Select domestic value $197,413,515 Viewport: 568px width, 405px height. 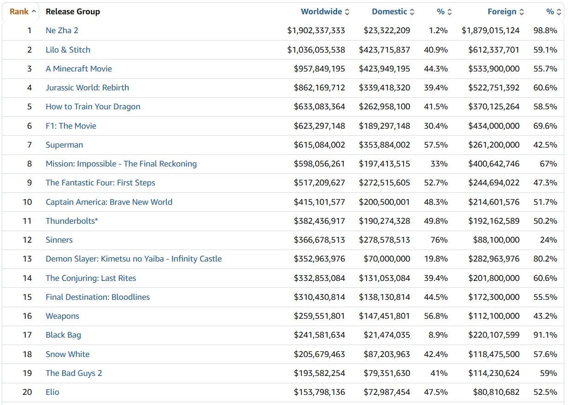[x=385, y=164]
